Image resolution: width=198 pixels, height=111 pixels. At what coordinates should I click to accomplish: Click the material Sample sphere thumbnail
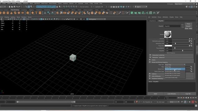[x=168, y=34]
